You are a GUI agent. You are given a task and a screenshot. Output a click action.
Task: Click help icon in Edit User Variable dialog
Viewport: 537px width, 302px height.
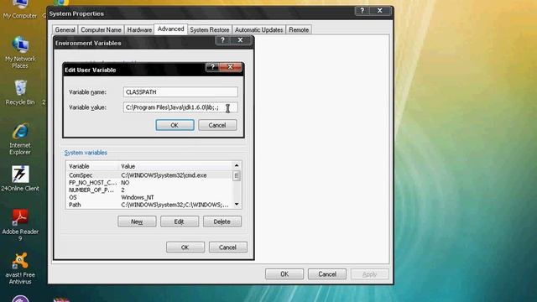[212, 67]
